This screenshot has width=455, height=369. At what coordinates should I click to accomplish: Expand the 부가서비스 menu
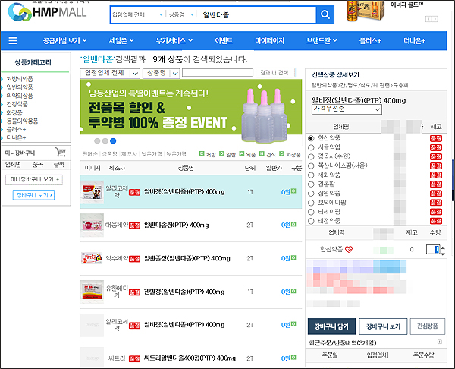click(x=174, y=41)
